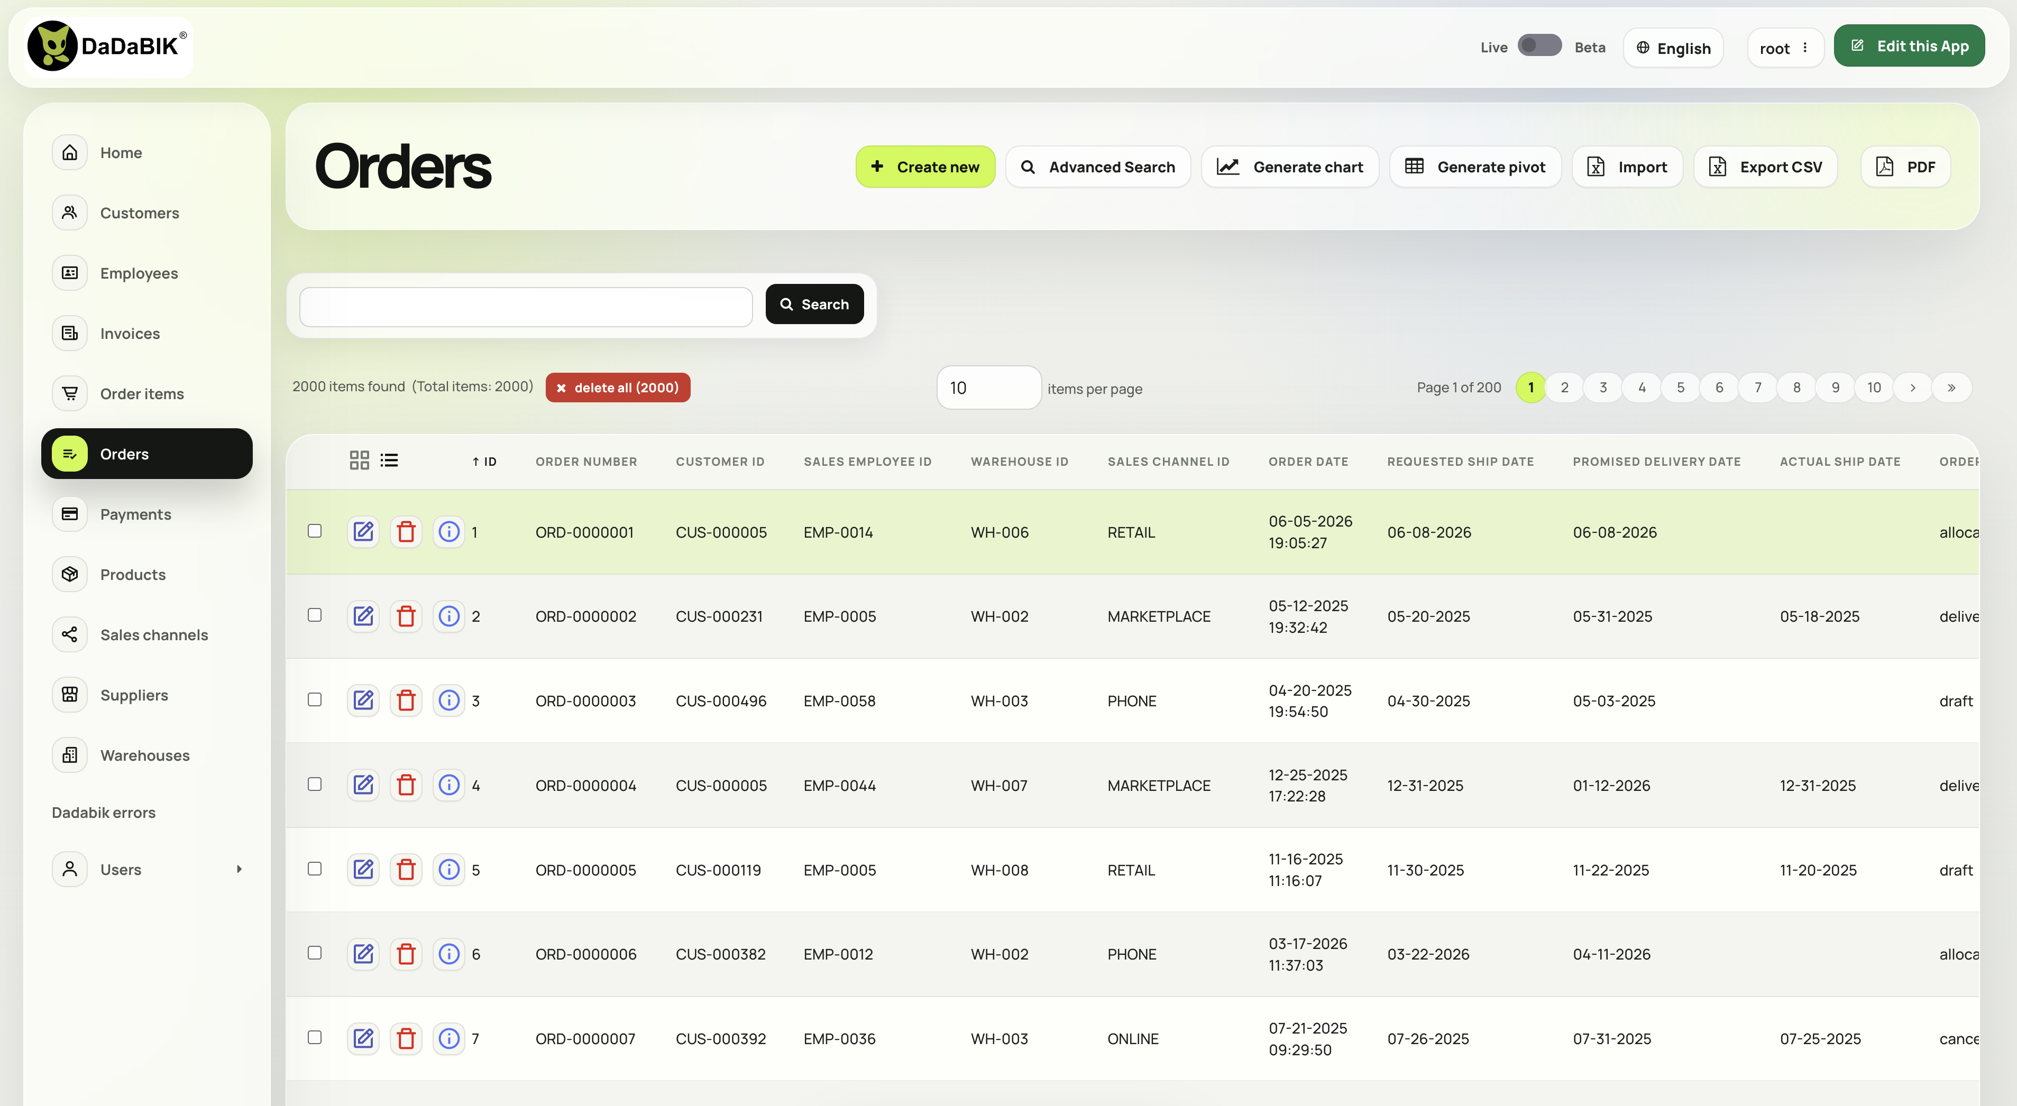Image resolution: width=2017 pixels, height=1106 pixels.
Task: Show details info icon for ORD-0000006
Action: (448, 953)
